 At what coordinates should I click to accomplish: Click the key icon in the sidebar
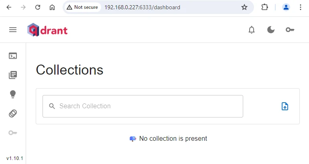point(13,133)
